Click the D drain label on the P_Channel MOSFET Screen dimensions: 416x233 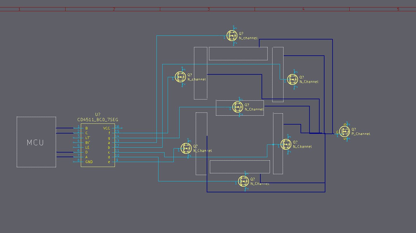(x=345, y=125)
